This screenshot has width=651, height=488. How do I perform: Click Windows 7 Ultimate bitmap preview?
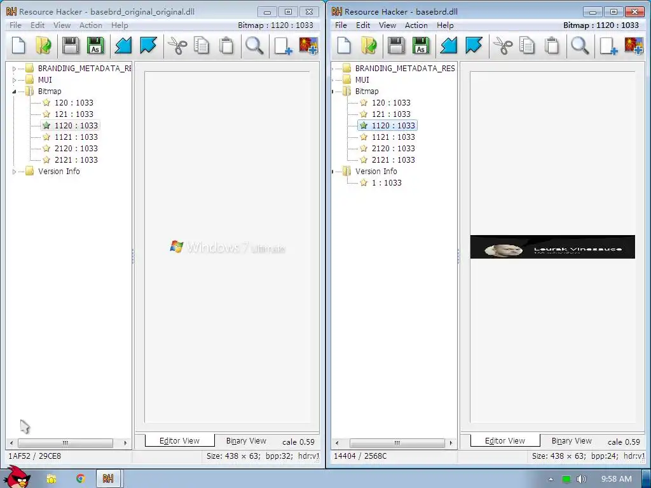(228, 247)
